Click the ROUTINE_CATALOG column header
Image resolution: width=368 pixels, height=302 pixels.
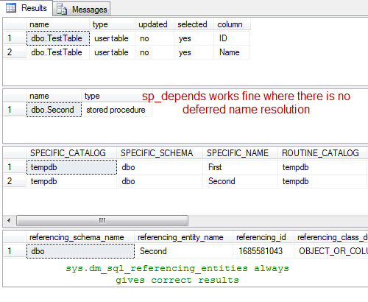click(322, 153)
